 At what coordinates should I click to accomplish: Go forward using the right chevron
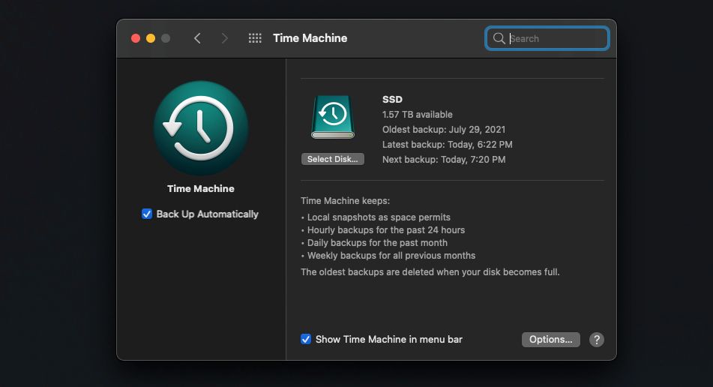(x=224, y=38)
